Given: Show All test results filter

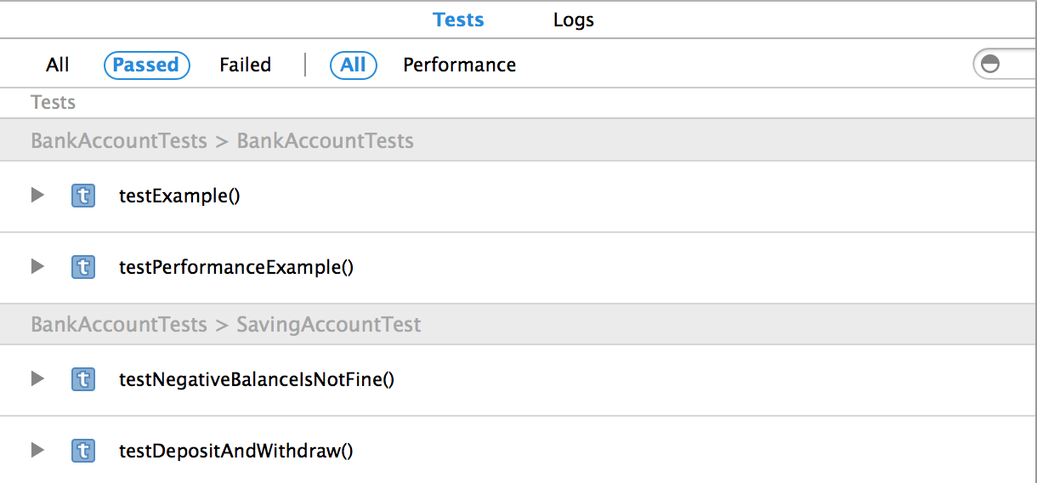Looking at the screenshot, I should (x=58, y=65).
